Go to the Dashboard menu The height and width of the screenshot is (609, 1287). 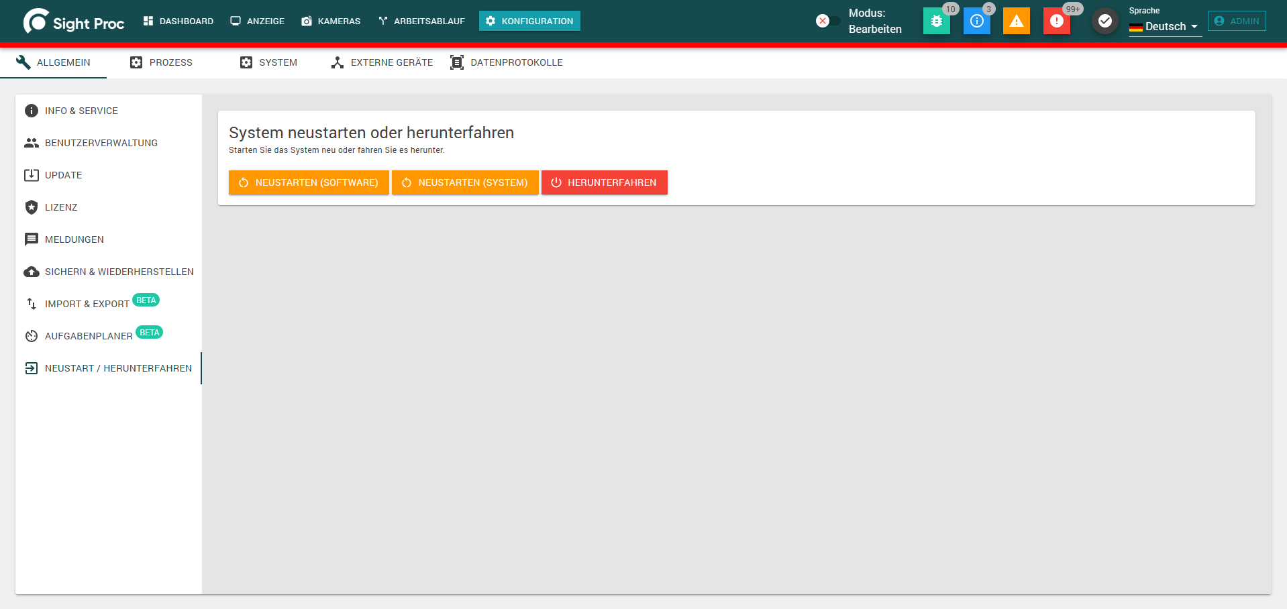(178, 21)
